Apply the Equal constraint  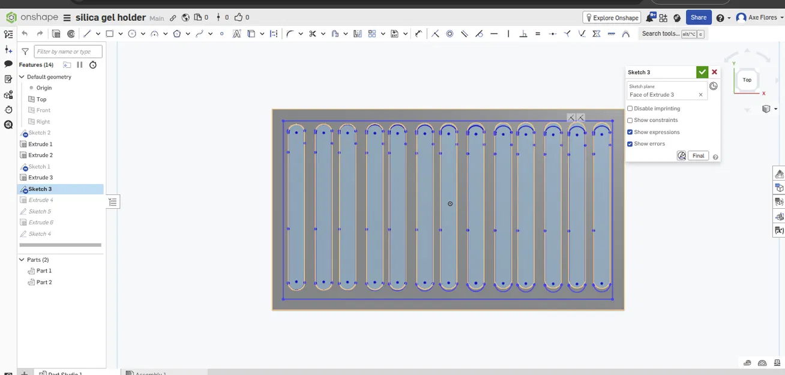(538, 34)
